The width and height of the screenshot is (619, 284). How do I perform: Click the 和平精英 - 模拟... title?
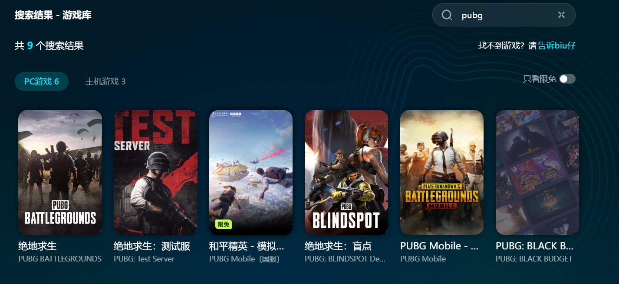pyautogui.click(x=247, y=246)
